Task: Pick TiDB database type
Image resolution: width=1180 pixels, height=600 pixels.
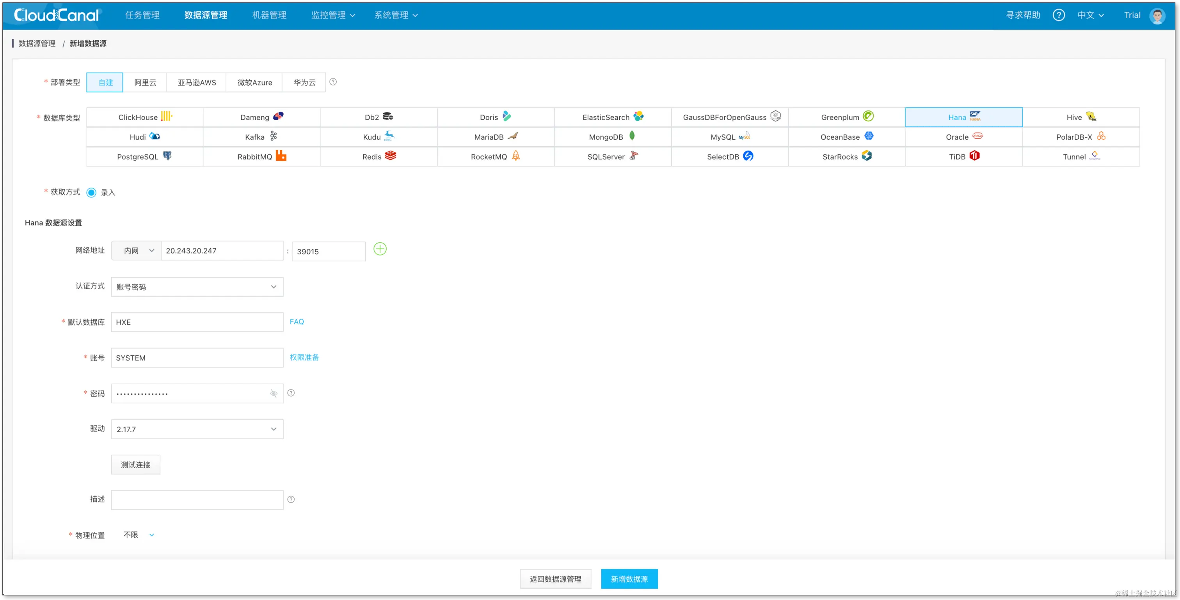Action: point(964,157)
